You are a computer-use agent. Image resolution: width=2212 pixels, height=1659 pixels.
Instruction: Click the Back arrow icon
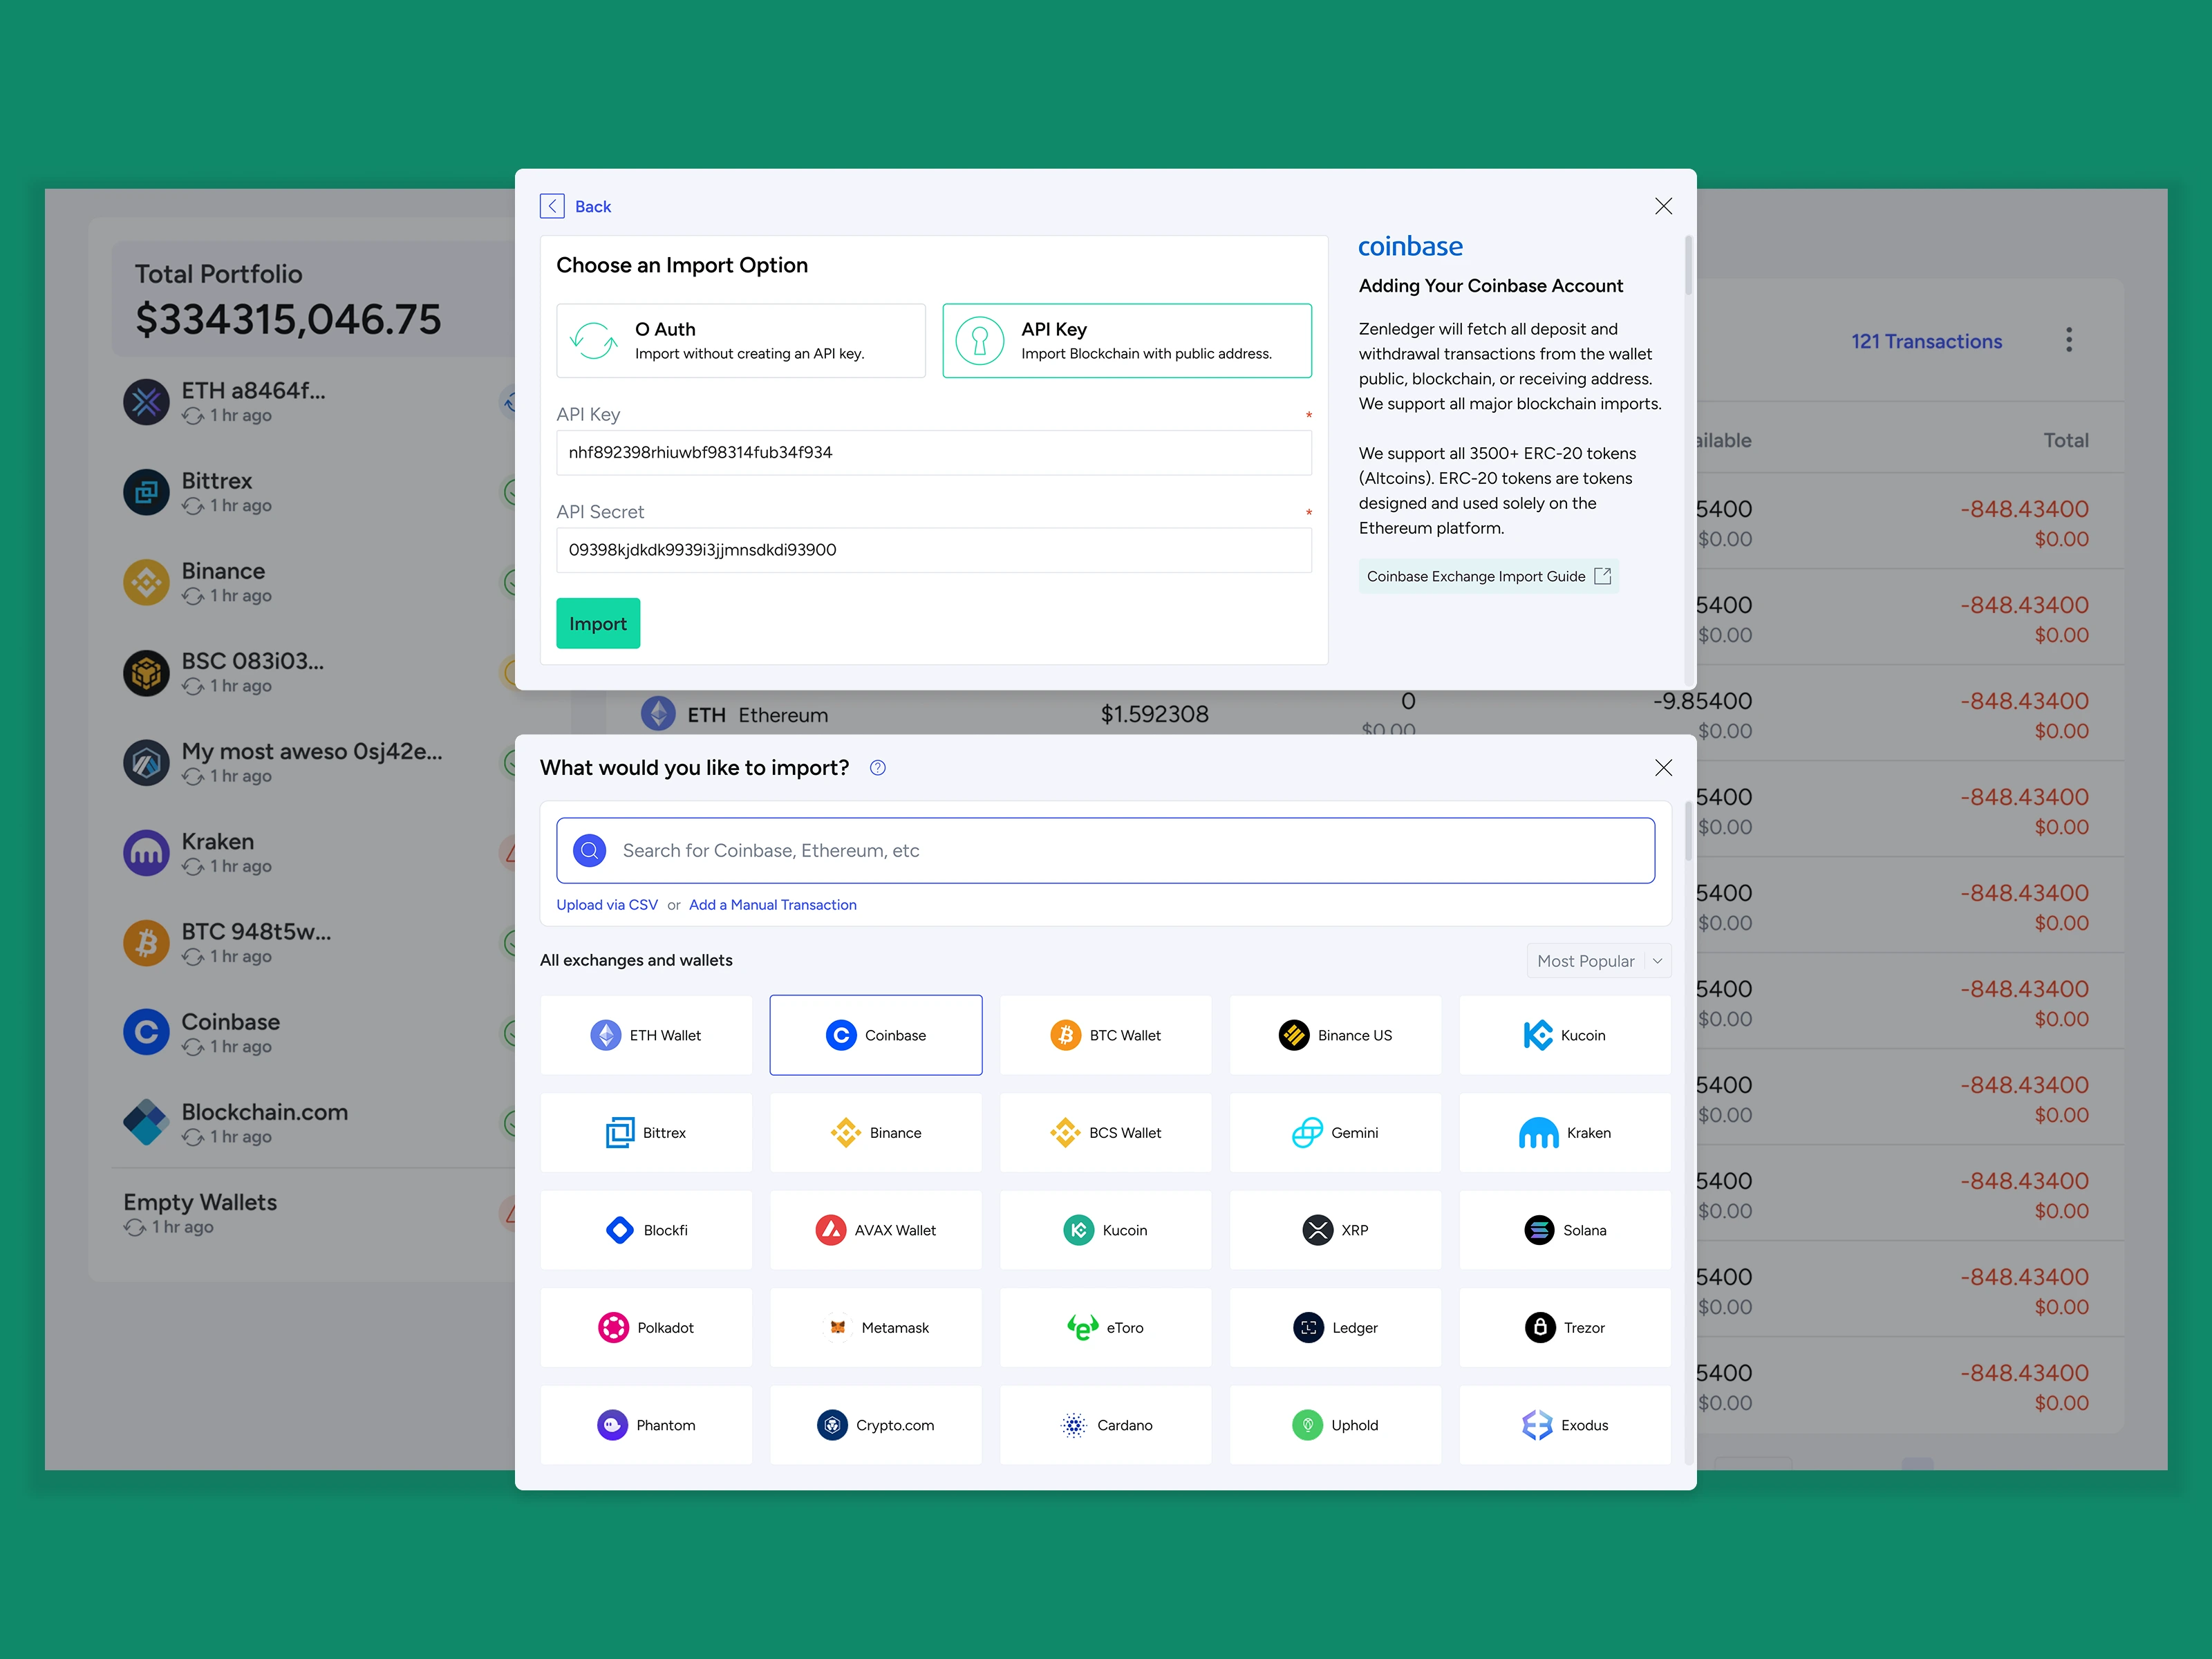pos(552,206)
